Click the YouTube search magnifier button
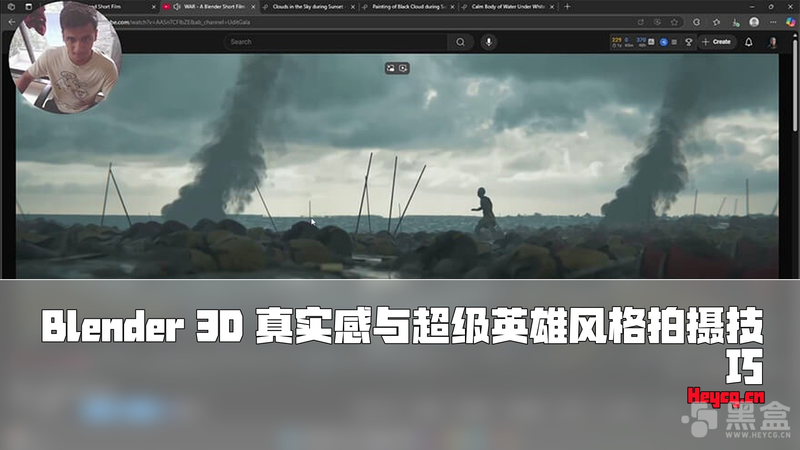The height and width of the screenshot is (450, 800). pyautogui.click(x=460, y=42)
